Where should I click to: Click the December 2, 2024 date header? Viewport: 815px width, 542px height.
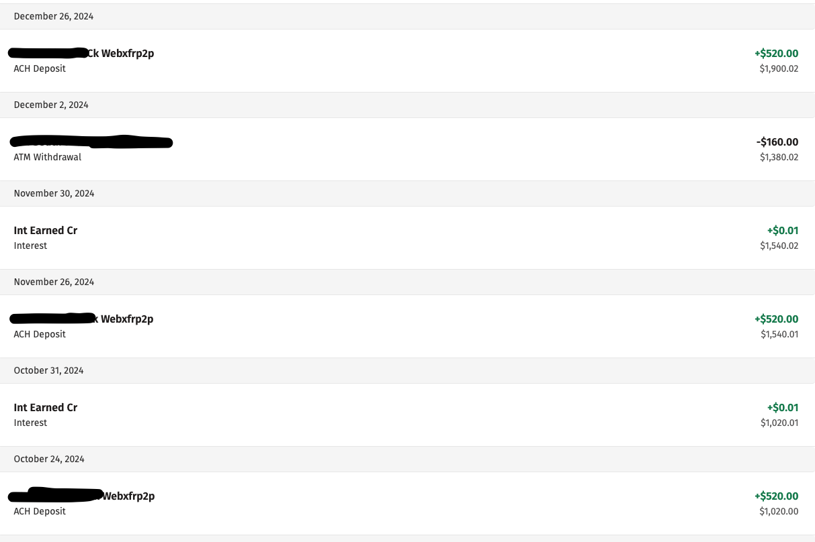click(51, 105)
